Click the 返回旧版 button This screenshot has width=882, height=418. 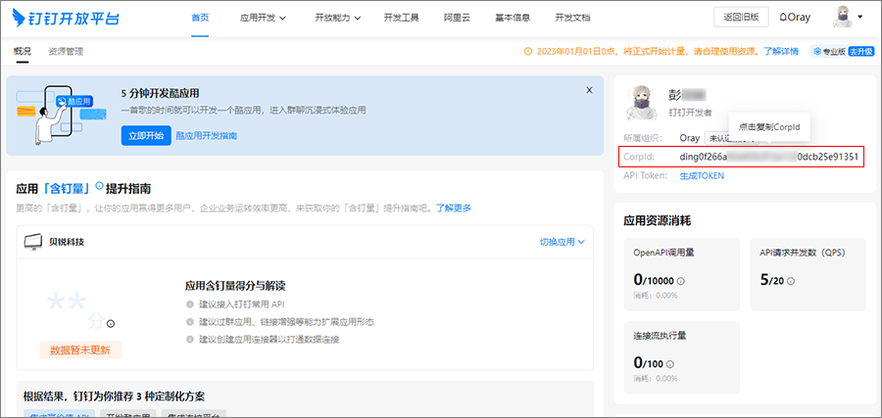pos(741,17)
